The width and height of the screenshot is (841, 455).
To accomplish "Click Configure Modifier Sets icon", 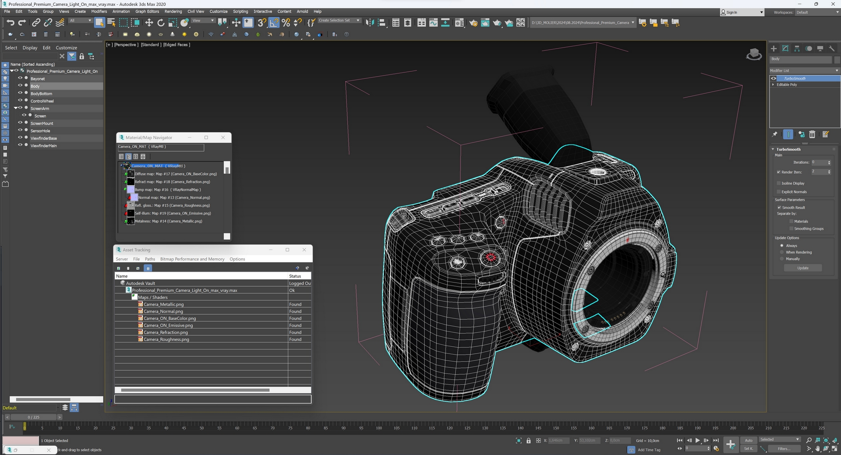I will point(825,134).
